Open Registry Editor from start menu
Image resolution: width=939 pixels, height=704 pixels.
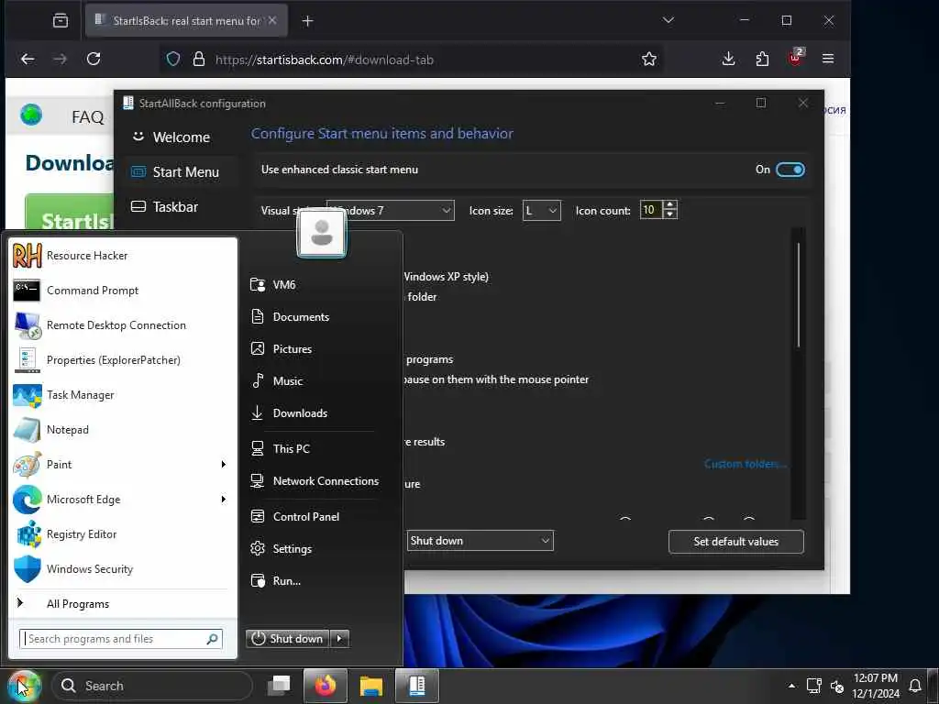(x=123, y=534)
